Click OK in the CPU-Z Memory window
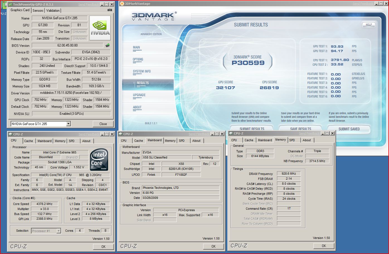Viewport: 389px width, 254px height. [x=324, y=246]
